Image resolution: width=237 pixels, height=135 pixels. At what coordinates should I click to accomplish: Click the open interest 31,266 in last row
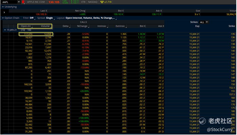28,131
